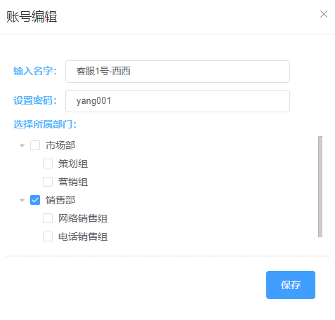
Task: Click the 输入名字 text field
Action: (178, 72)
